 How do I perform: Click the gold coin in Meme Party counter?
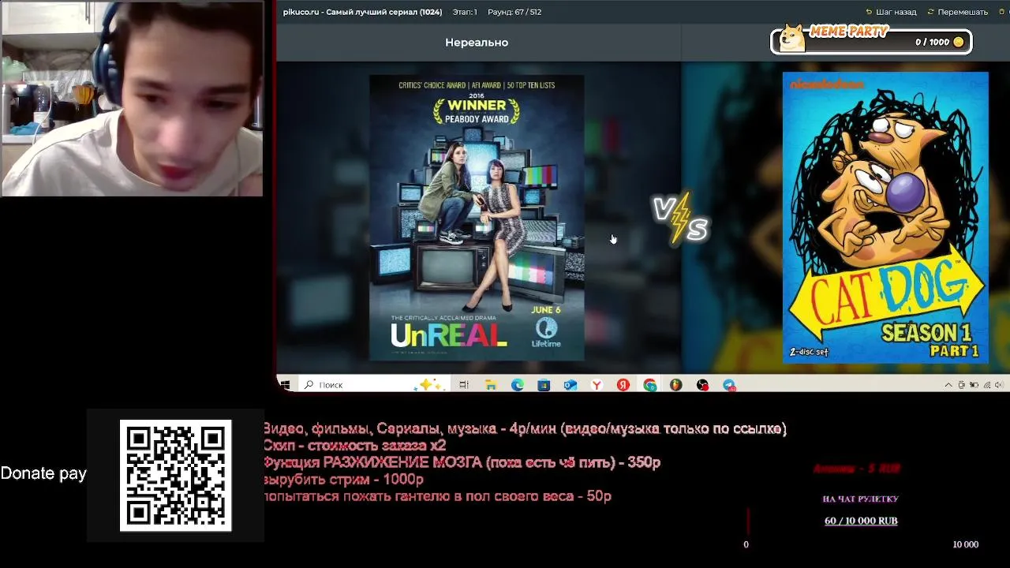(x=959, y=42)
